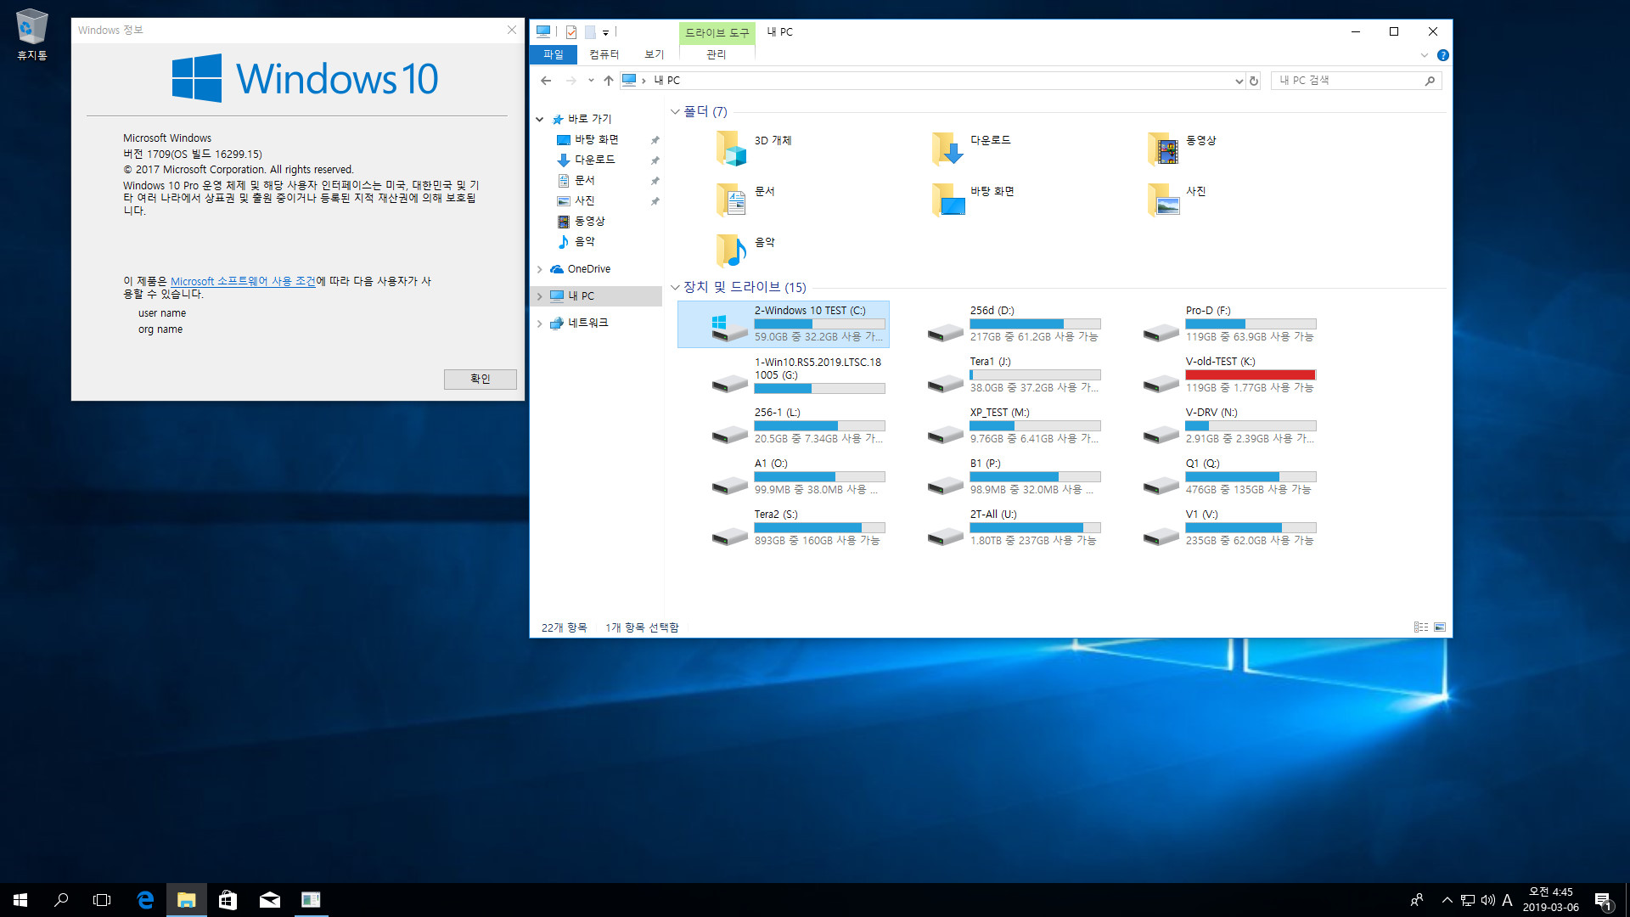Collapse the 바로 가기 quick access tree
This screenshot has width=1630, height=917.
pyautogui.click(x=539, y=120)
